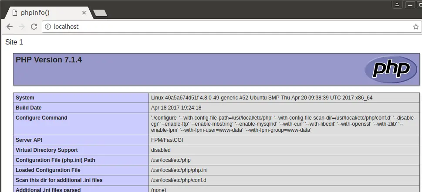
Task: Click the 'FPM/FastCGI' value
Action: pyautogui.click(x=167, y=140)
